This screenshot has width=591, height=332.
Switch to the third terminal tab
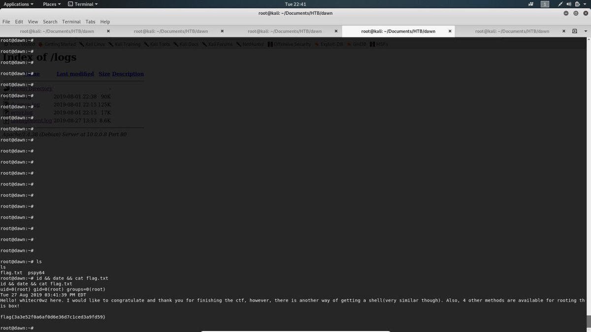[284, 31]
